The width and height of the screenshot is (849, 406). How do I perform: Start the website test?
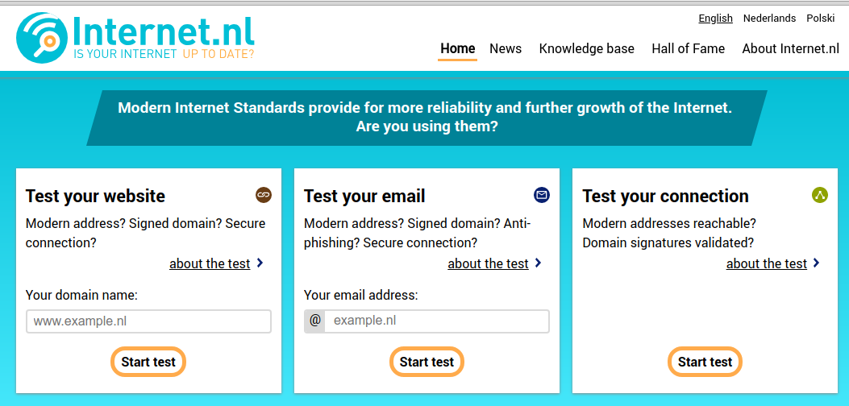tap(148, 362)
